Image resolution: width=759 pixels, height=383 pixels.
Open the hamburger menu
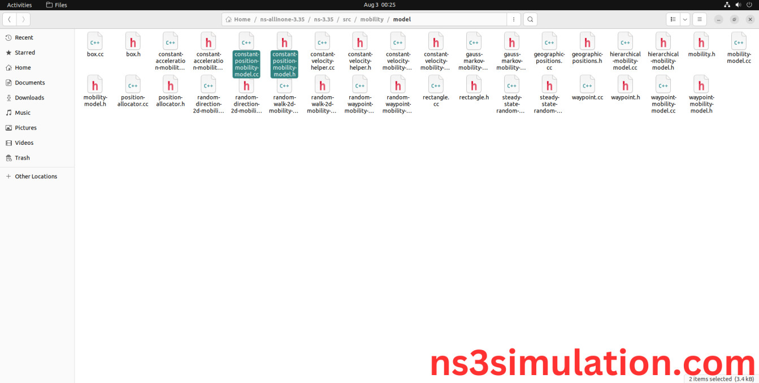(x=700, y=19)
